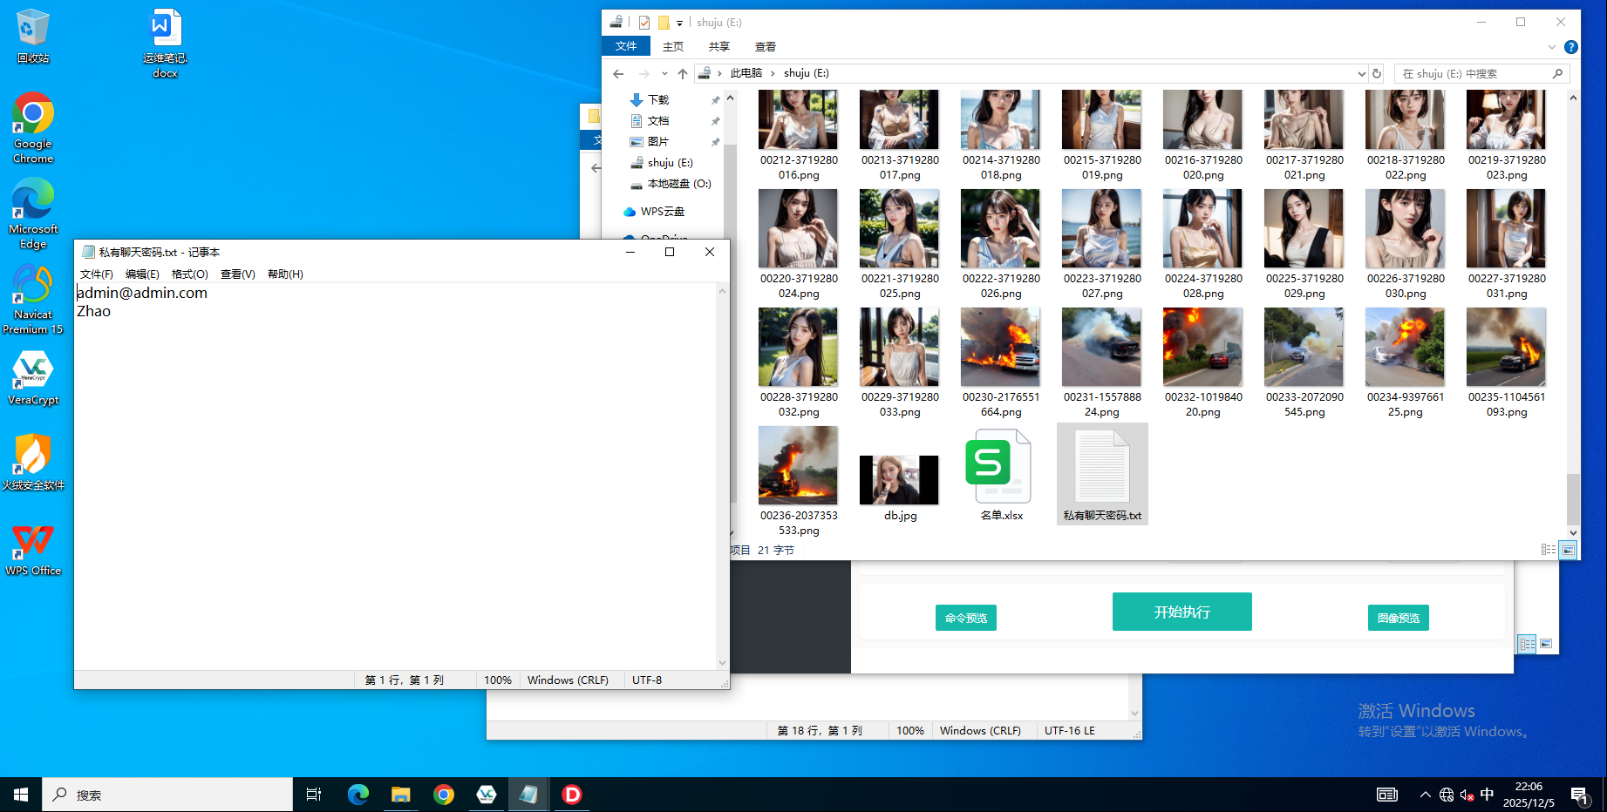Screen dimensions: 1607x812
Task: Select the 私有聊天密码.txt file
Action: pyautogui.click(x=1102, y=474)
